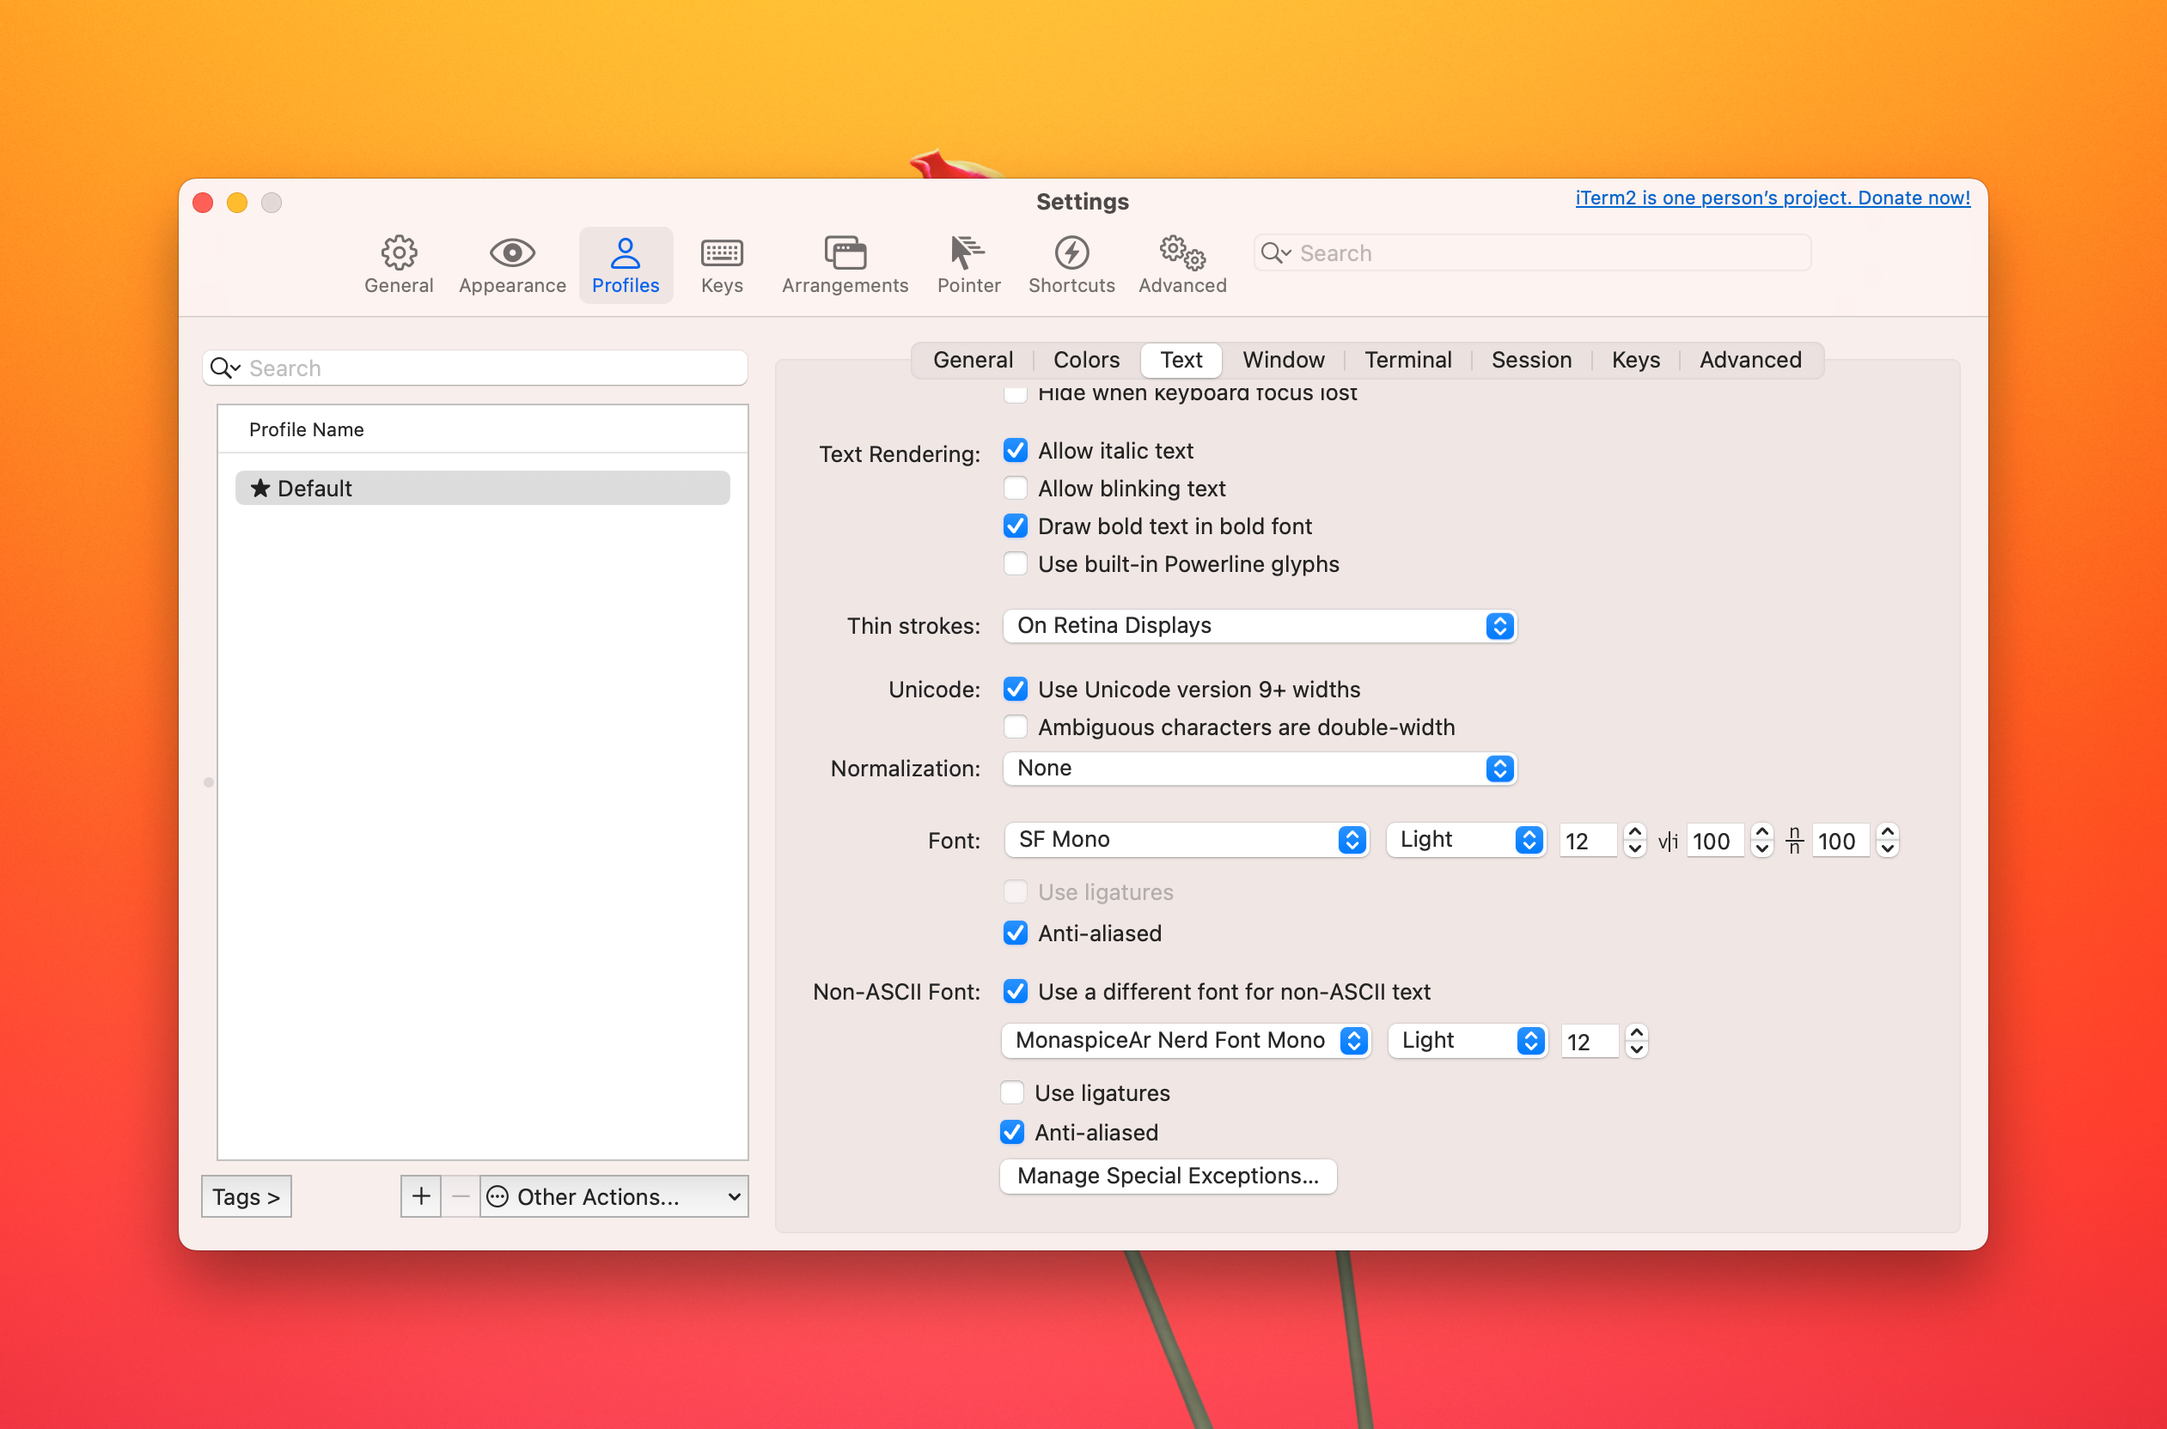Viewport: 2167px width, 1429px height.
Task: Click the Tags > button
Action: 246,1195
